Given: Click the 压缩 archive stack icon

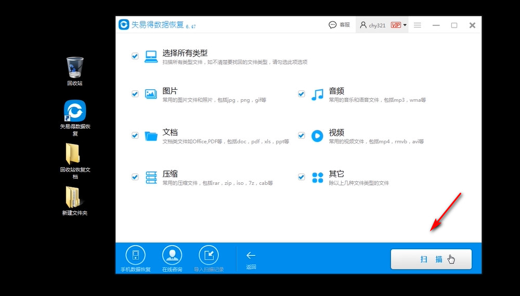Looking at the screenshot, I should pyautogui.click(x=151, y=178).
